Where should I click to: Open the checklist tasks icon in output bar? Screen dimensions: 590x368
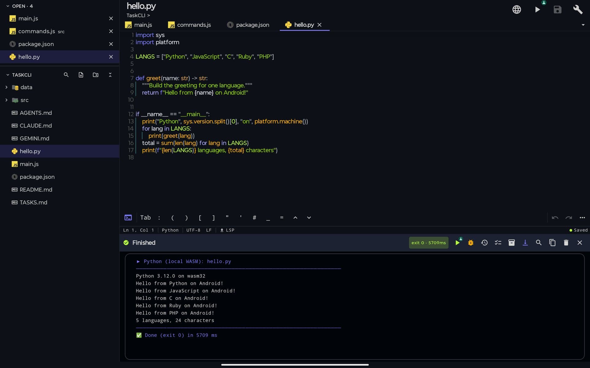click(x=498, y=243)
